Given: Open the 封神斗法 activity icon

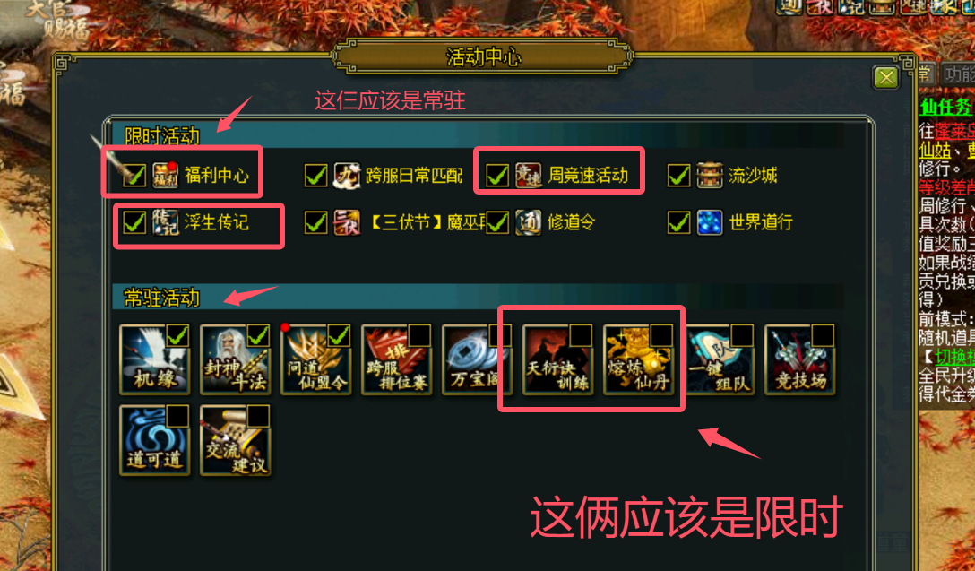Looking at the screenshot, I should click(x=236, y=359).
